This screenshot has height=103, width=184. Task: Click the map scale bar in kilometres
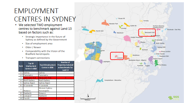tap(88, 99)
